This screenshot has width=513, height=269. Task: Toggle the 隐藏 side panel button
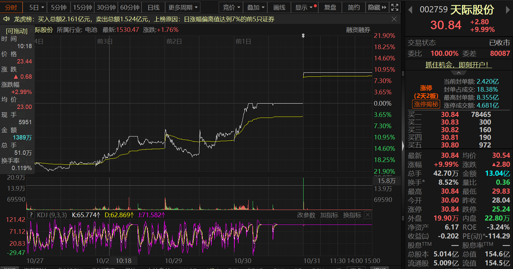[377, 7]
